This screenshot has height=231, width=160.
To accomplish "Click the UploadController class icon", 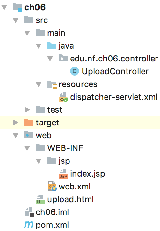I will pos(75,71).
